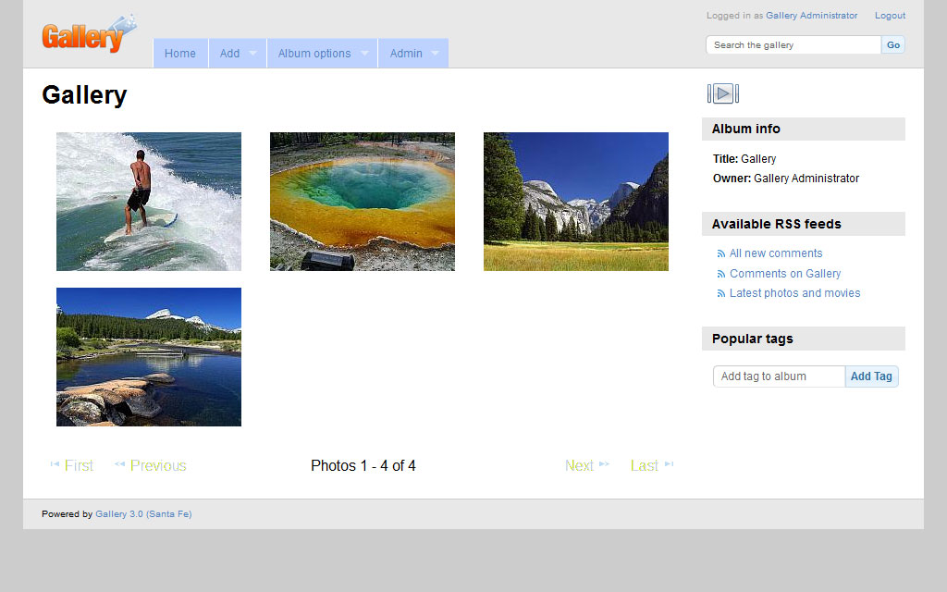Open the Album options dropdown menu
Screen dimensions: 947x592
[323, 54]
